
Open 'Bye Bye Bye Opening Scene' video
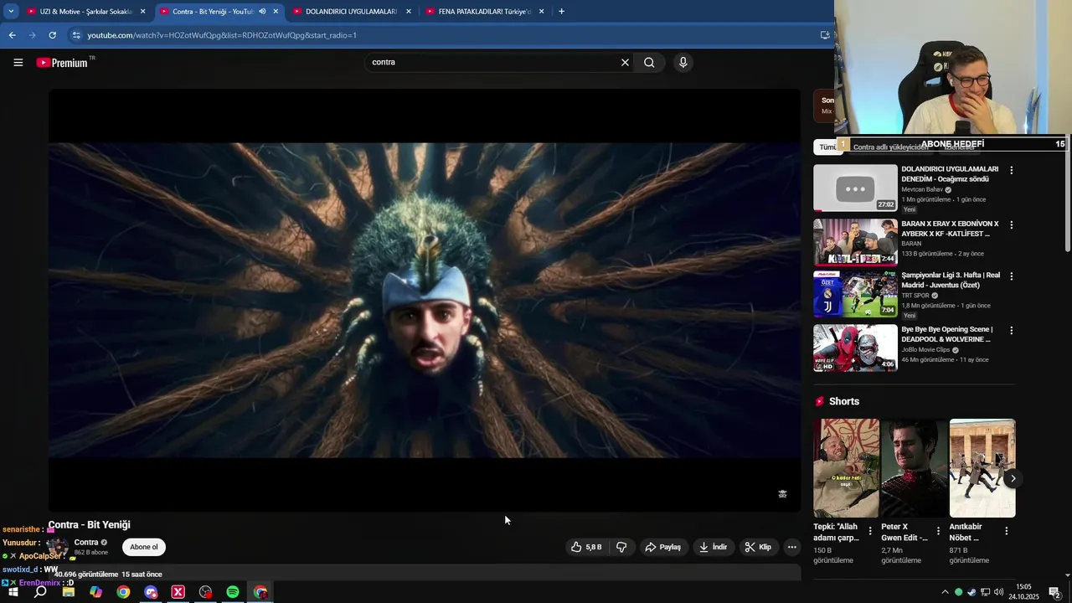point(855,348)
